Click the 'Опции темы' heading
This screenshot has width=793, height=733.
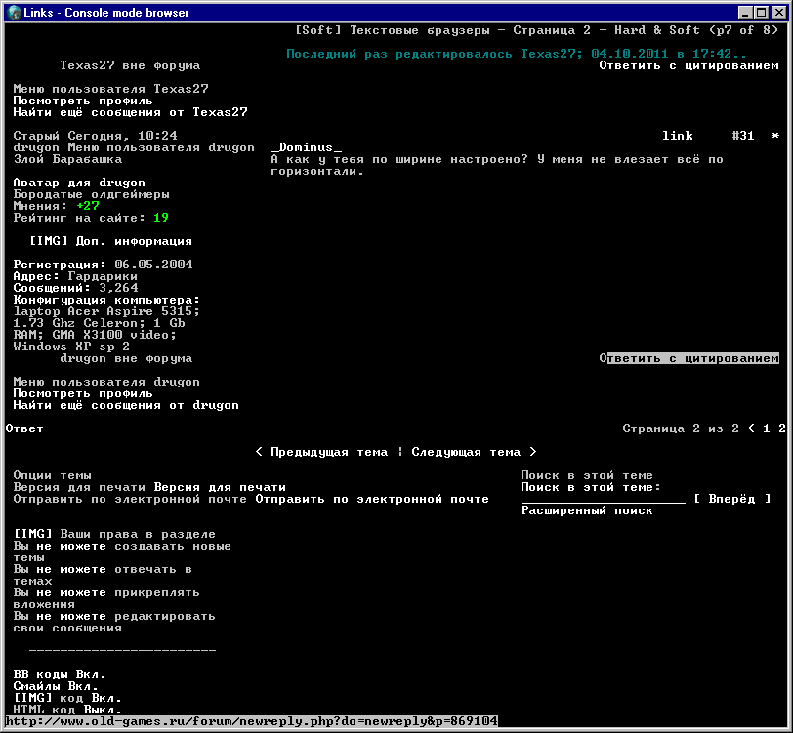pyautogui.click(x=52, y=475)
